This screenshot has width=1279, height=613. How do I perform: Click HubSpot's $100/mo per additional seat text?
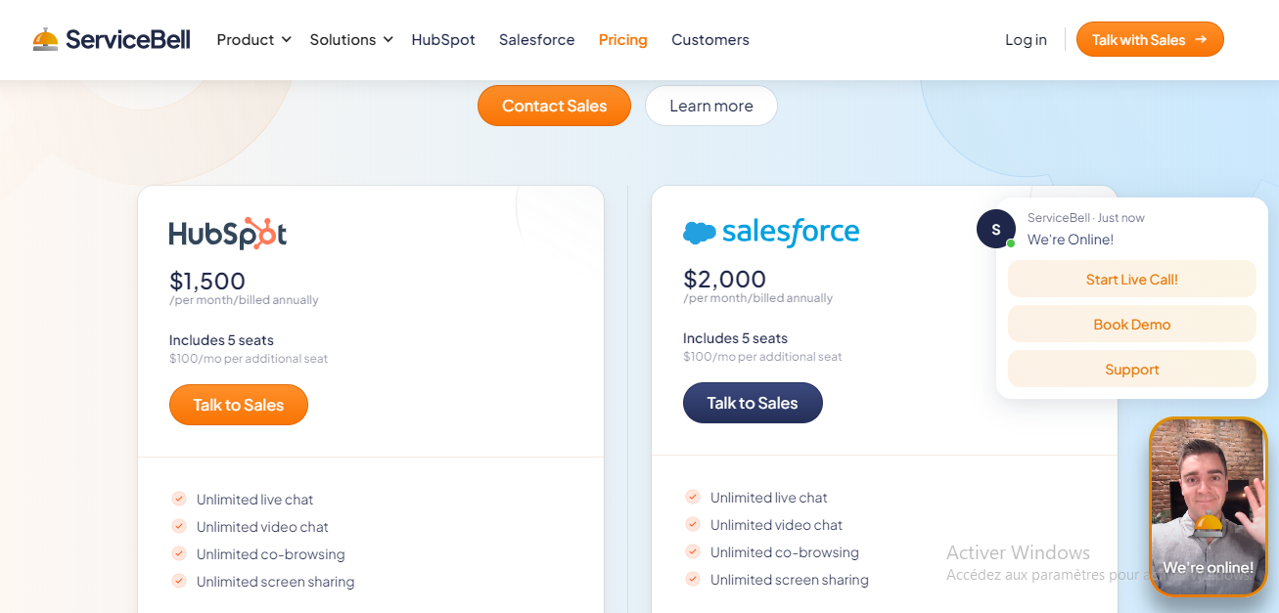249,359
